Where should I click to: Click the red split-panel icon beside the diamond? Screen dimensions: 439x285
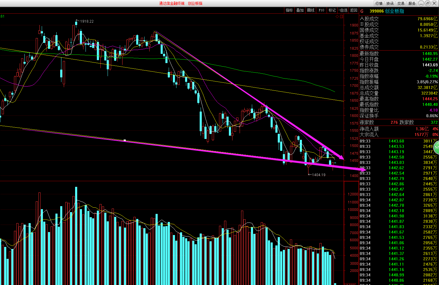coord(342,17)
